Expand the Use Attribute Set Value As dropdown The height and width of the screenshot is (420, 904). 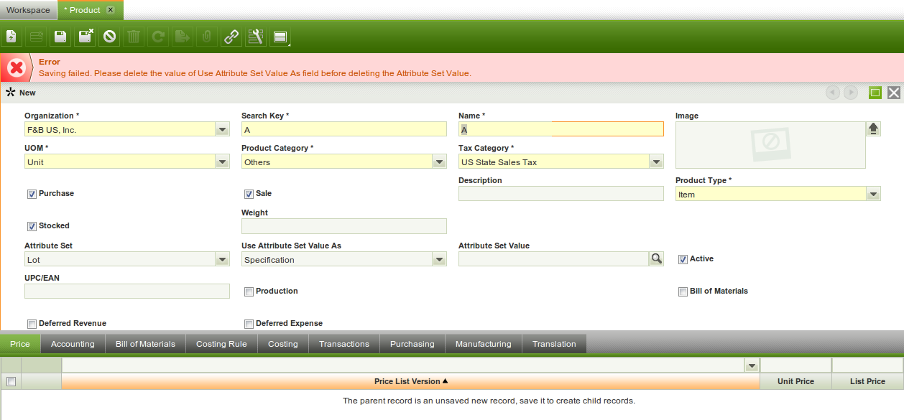coord(439,260)
